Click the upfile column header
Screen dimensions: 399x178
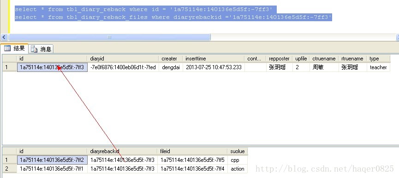pos(301,59)
